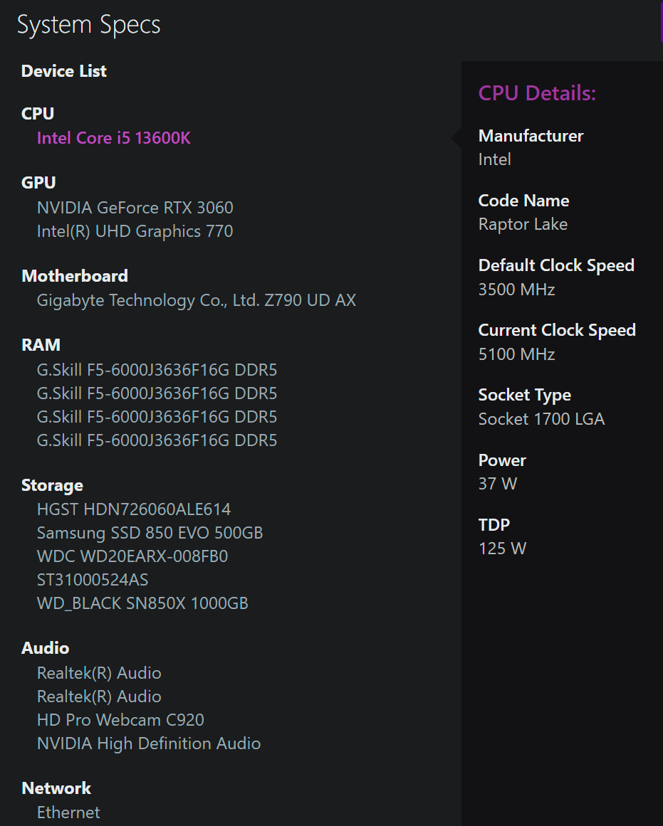This screenshot has width=663, height=826.
Task: Open HD Pro Webcam C920 details
Action: tap(120, 720)
